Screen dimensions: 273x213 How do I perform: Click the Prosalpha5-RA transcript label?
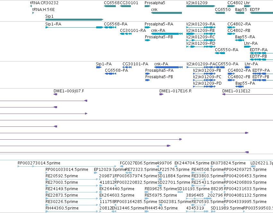point(159,24)
